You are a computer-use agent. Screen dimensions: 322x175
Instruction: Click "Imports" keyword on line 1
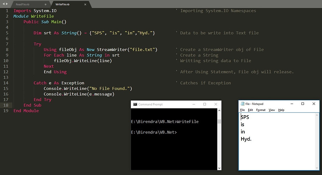click(x=22, y=11)
